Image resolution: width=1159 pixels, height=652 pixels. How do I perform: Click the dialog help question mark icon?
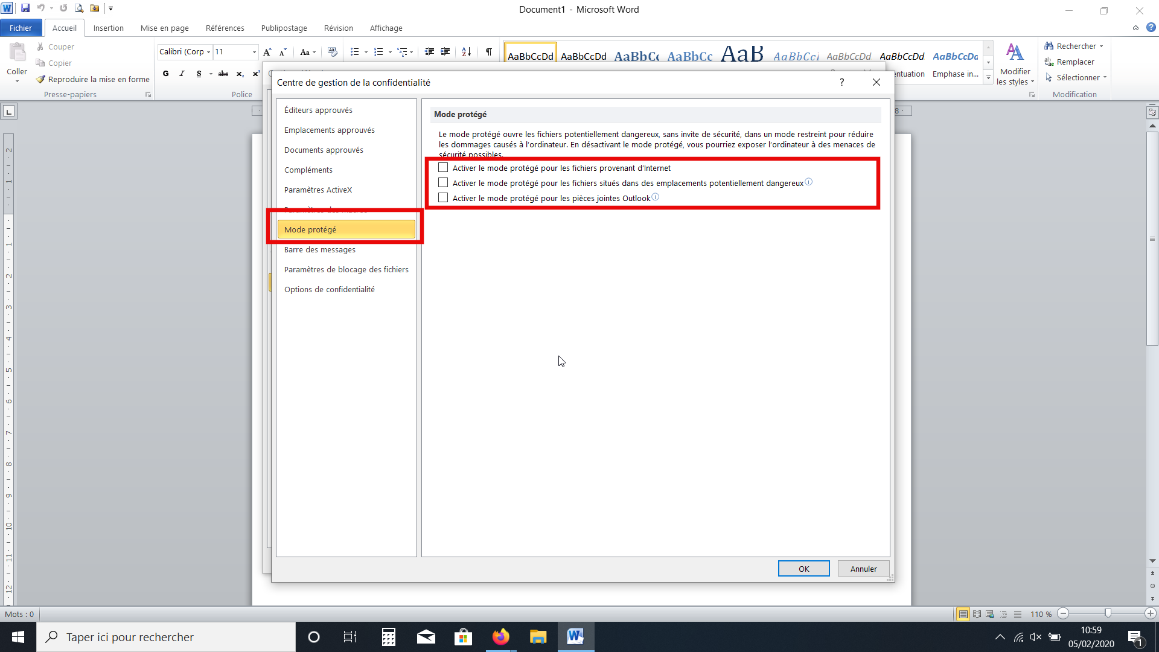click(x=841, y=82)
